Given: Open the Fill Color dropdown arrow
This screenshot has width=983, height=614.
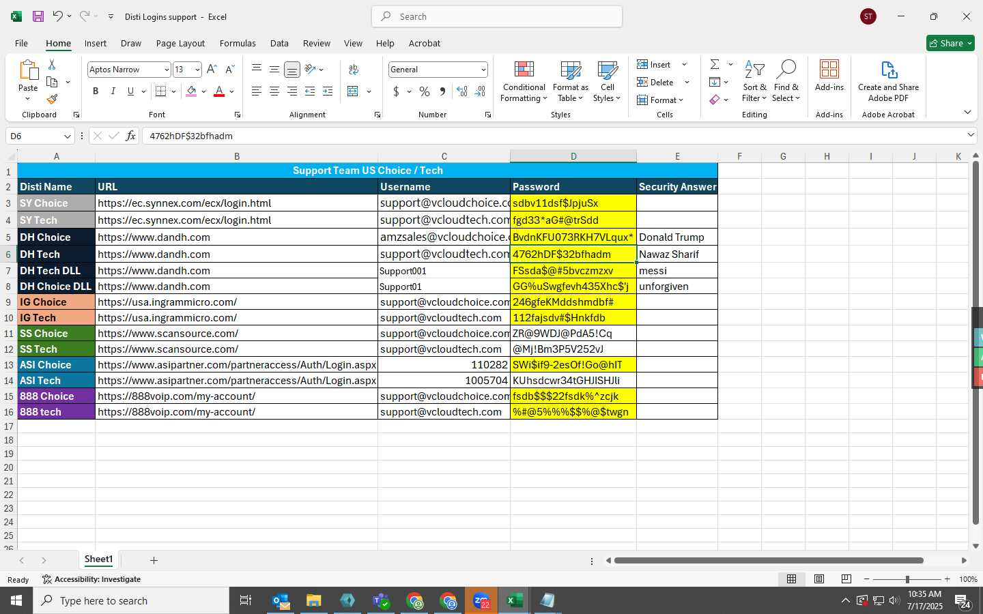Looking at the screenshot, I should [x=203, y=91].
